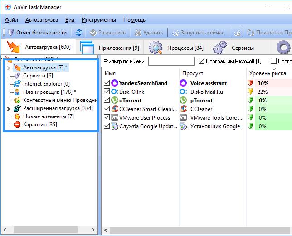Click Internet Explorer icon in tree
The height and width of the screenshot is (236, 292).
click(x=17, y=84)
